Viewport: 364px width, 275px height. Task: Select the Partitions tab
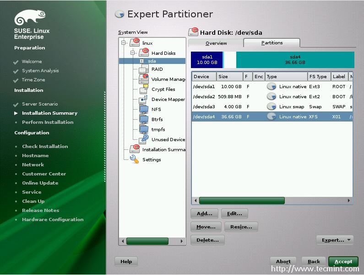272,42
